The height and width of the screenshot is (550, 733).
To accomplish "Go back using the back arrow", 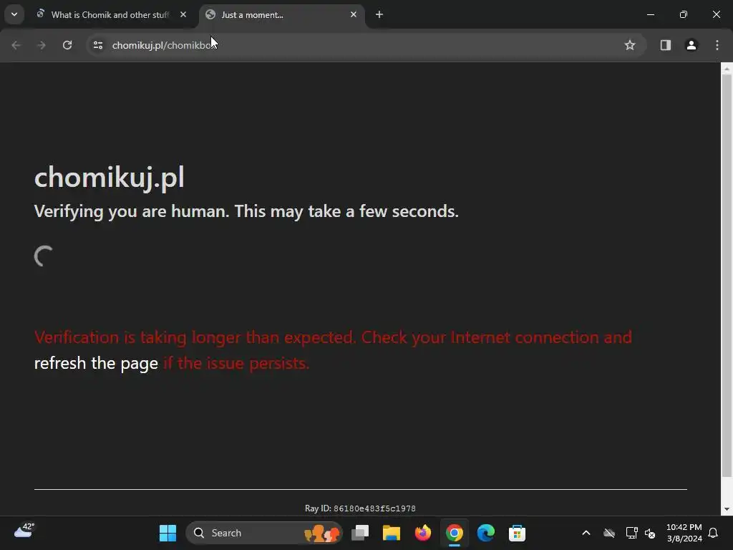I will pyautogui.click(x=16, y=45).
